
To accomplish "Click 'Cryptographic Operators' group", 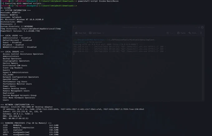I will [16, 61].
